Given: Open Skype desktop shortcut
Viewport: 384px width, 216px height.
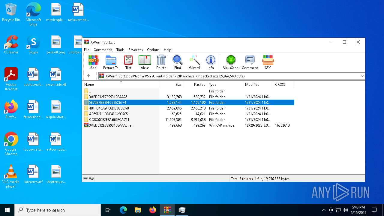Looking at the screenshot, I should [x=33, y=45].
